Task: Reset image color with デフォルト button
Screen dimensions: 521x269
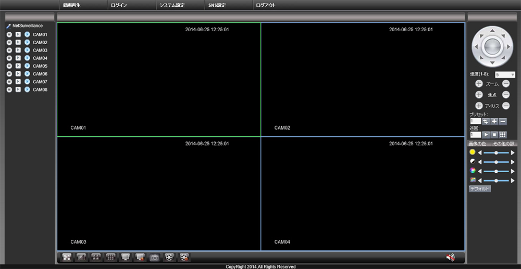Action: (480, 189)
